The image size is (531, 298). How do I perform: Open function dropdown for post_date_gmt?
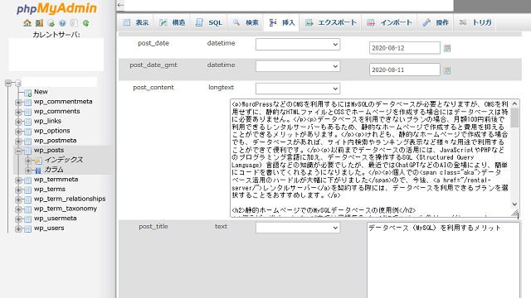click(x=298, y=66)
